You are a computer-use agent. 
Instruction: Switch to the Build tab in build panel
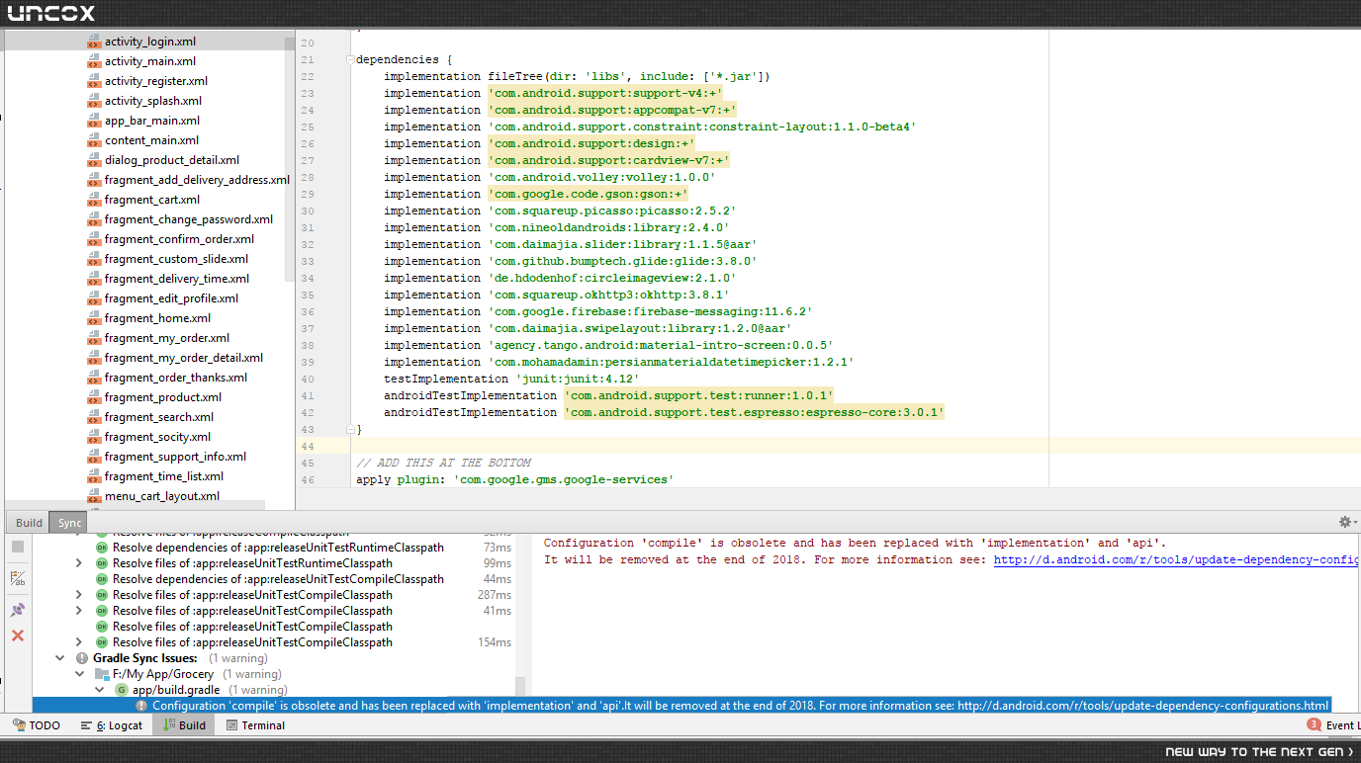[x=29, y=523]
